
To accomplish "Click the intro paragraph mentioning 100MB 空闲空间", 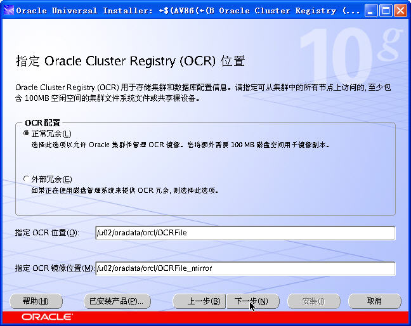I will click(x=203, y=93).
